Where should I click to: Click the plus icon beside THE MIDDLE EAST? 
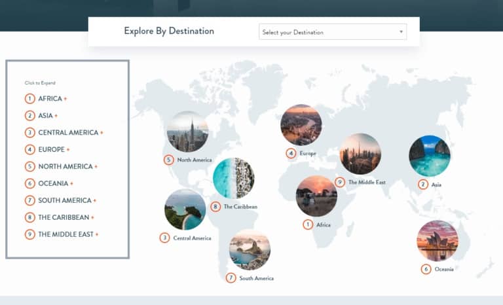(97, 234)
